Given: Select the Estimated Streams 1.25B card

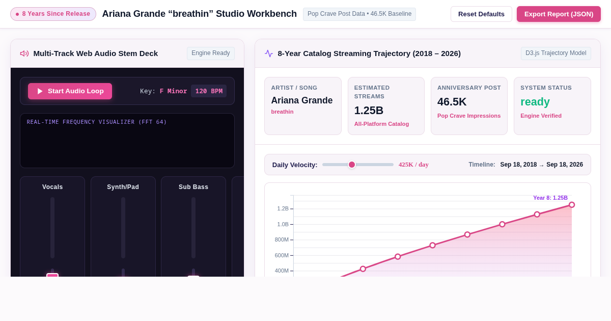Looking at the screenshot, I should [x=386, y=106].
